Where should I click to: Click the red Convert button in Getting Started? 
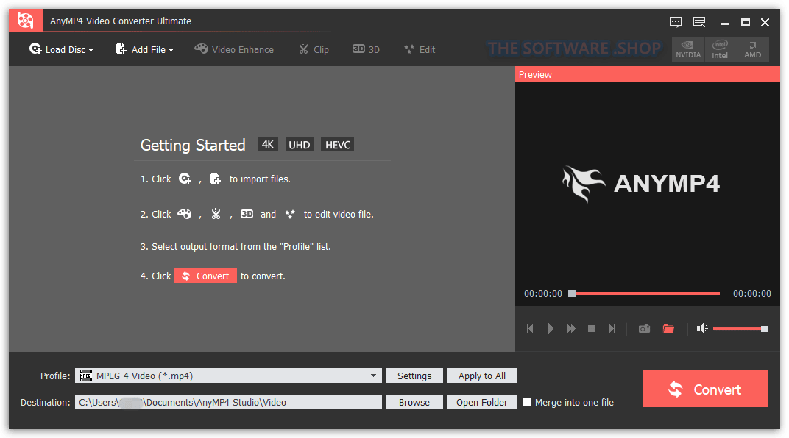click(205, 276)
